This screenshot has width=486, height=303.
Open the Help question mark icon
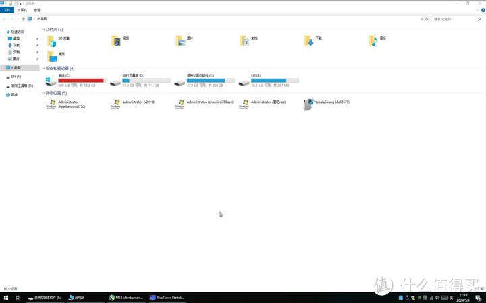point(482,11)
